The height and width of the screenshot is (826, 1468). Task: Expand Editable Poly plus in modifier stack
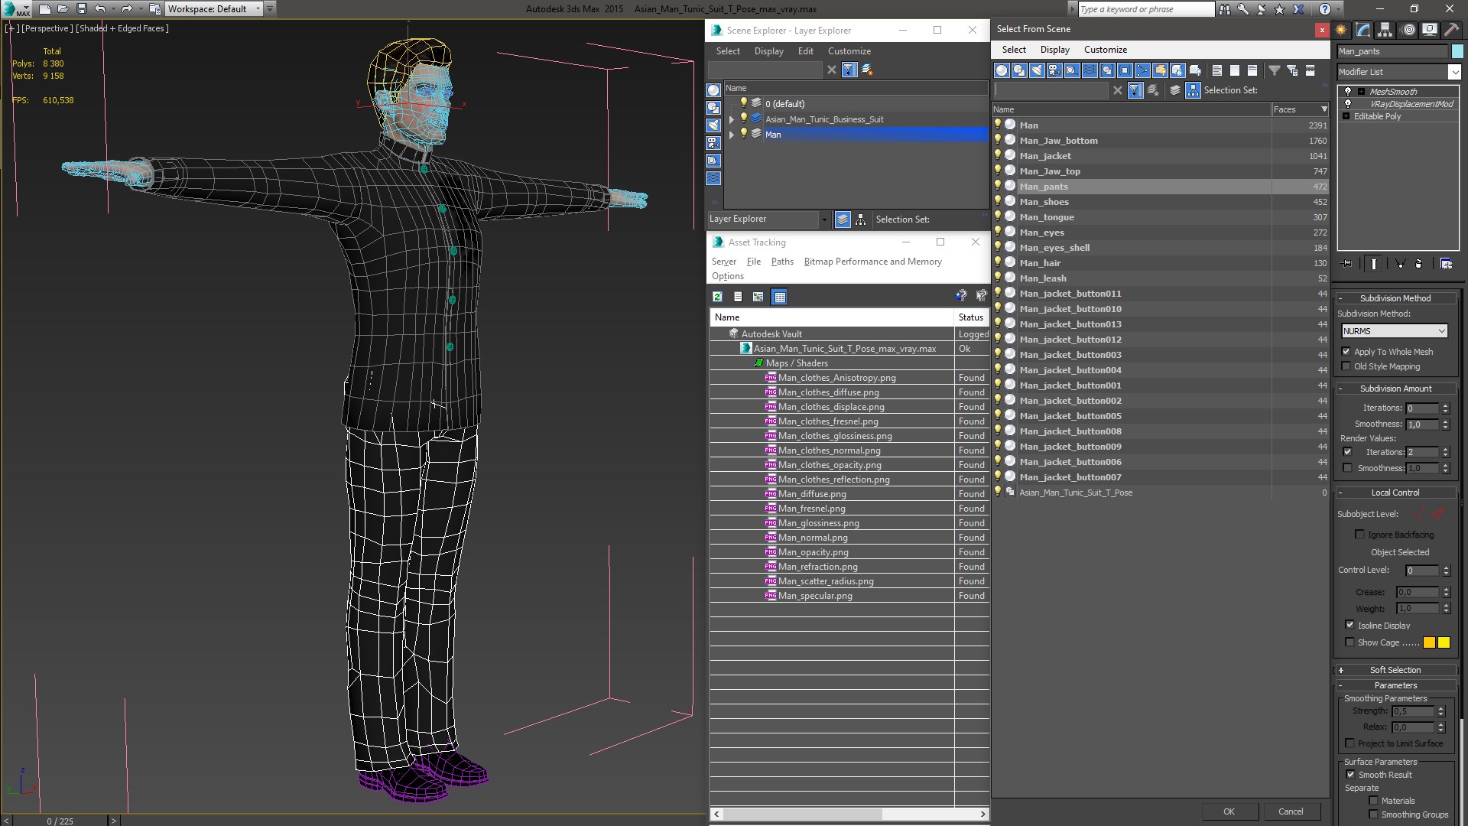[1346, 116]
